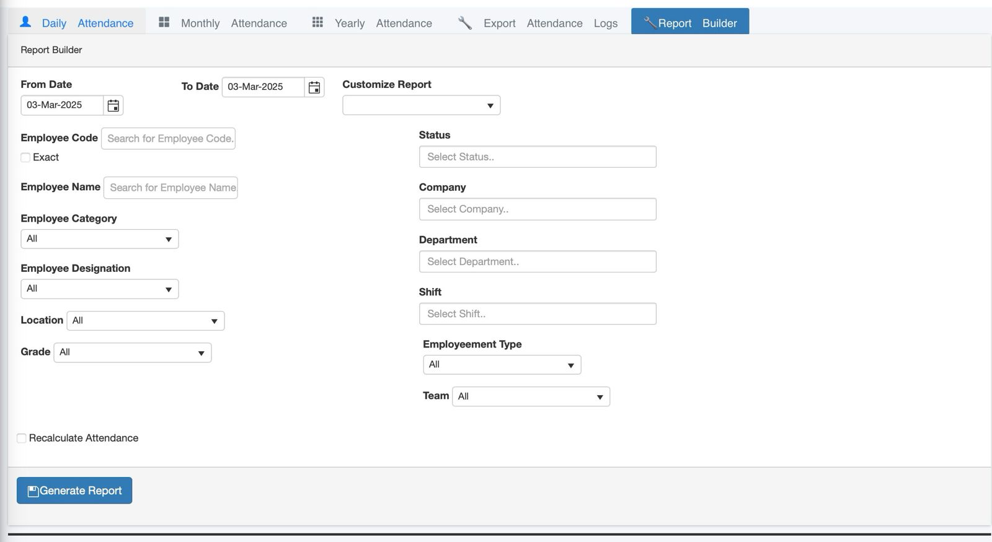Screen dimensions: 992x542
Task: Click the save icon on Generate Report
Action: pyautogui.click(x=33, y=491)
